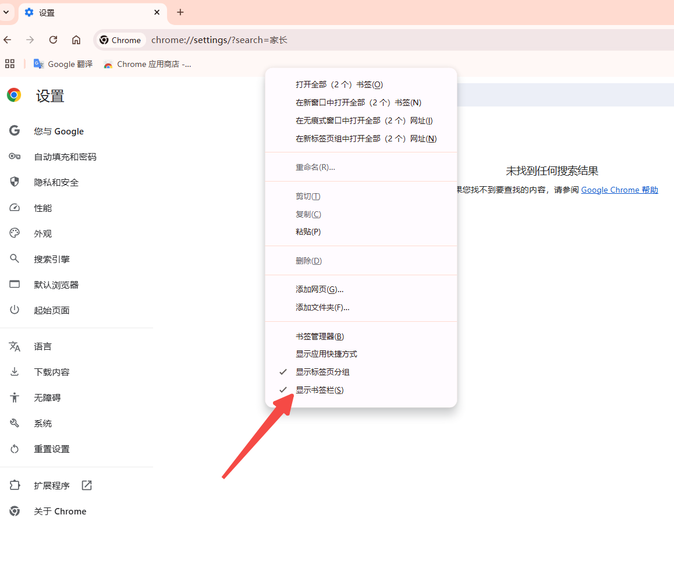Open the apps grid icon in the bookmarks bar
Image resolution: width=674 pixels, height=561 pixels.
pos(9,64)
